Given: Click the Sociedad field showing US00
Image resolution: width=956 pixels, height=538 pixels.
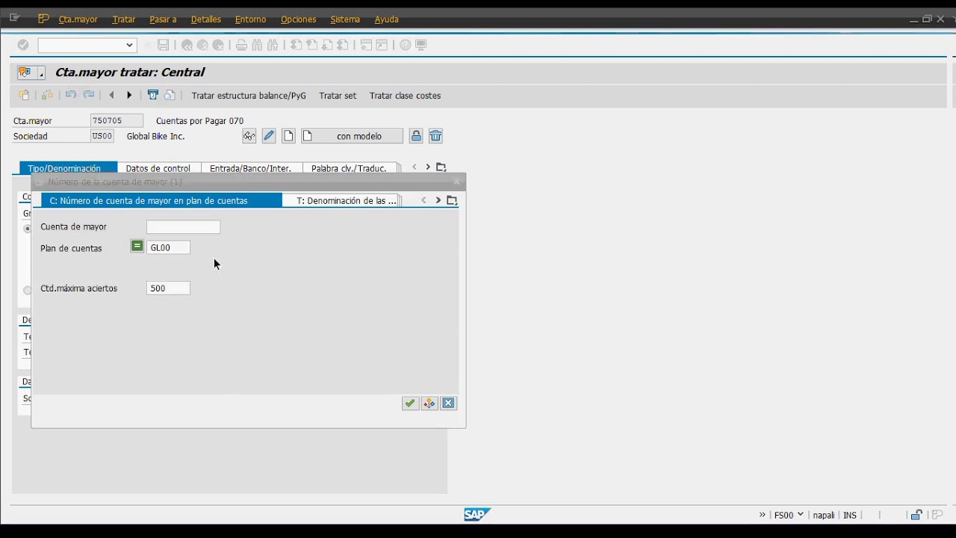Looking at the screenshot, I should tap(102, 136).
